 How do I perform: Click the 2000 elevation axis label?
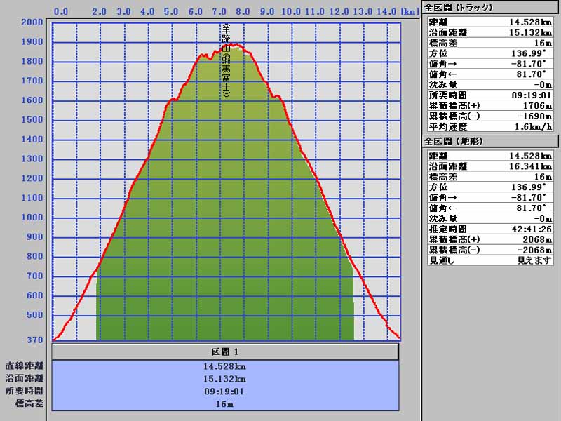tap(32, 22)
